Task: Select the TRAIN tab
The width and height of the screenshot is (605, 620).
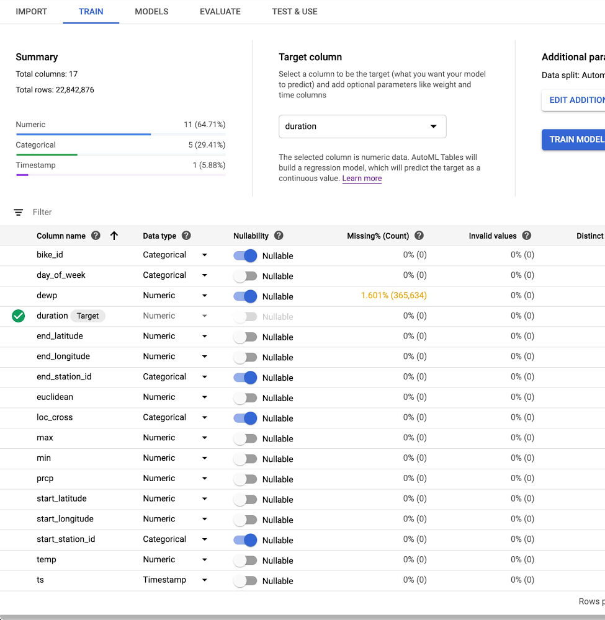Action: click(x=91, y=11)
